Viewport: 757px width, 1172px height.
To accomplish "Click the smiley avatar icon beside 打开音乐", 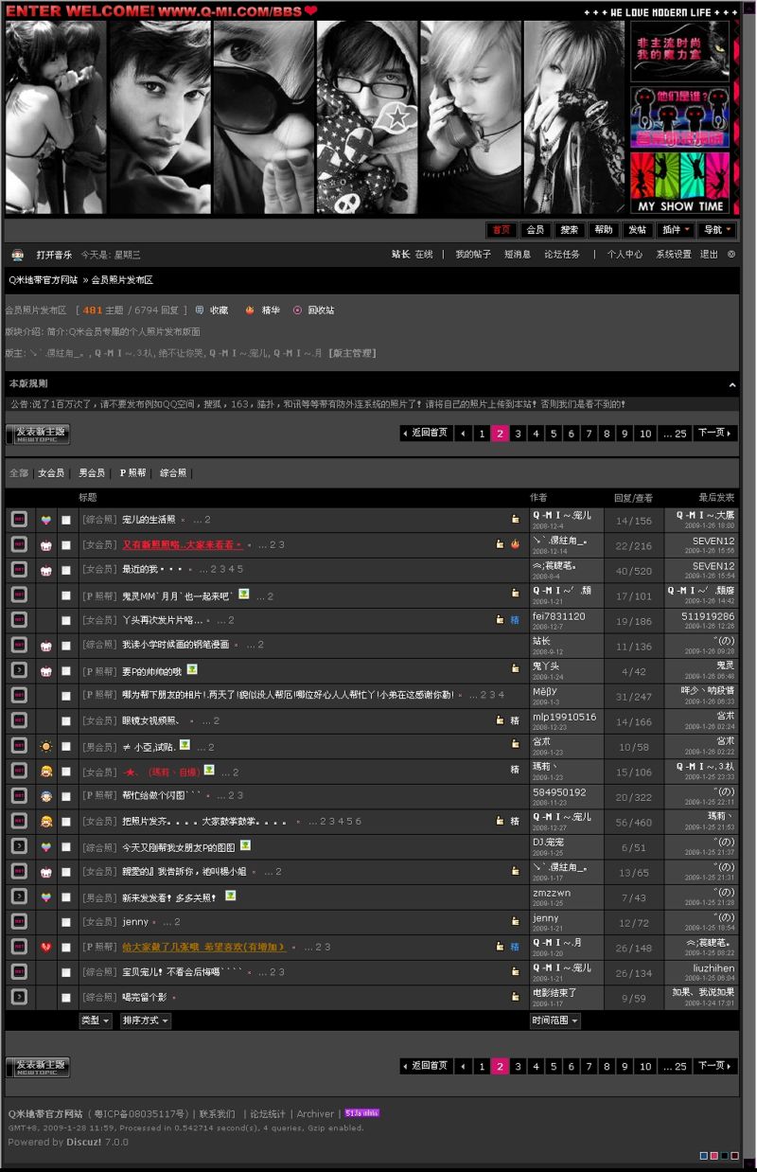I will [17, 255].
